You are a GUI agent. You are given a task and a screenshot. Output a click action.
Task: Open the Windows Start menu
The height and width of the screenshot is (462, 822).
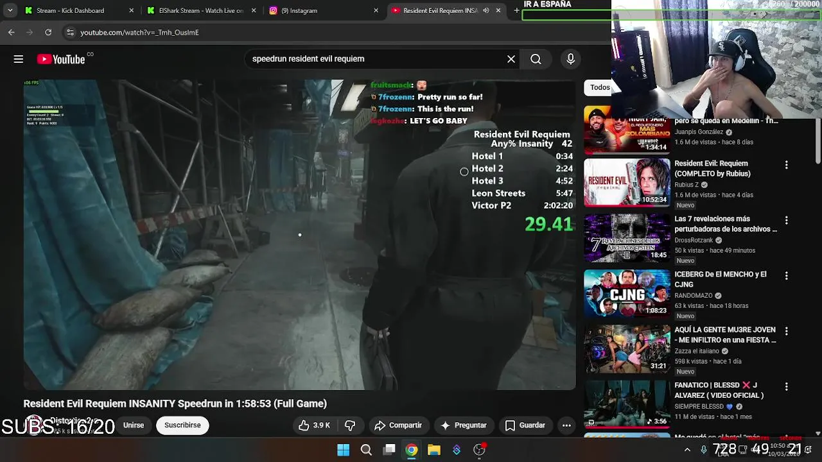tap(344, 450)
